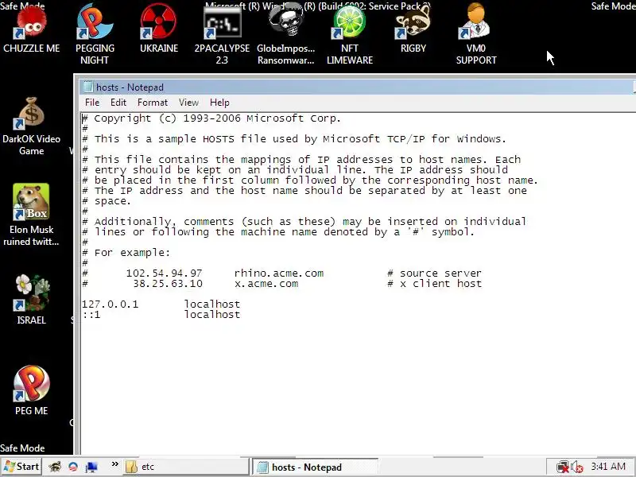The height and width of the screenshot is (477, 636).
Task: Click the '::1' entry in hosts file
Action: 91,315
